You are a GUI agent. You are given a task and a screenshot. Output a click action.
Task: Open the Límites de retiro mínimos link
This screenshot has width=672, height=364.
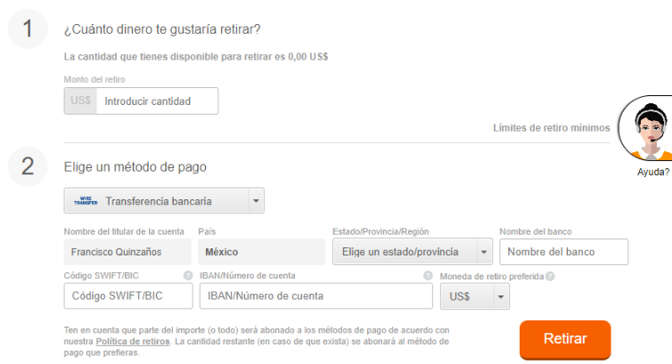552,128
